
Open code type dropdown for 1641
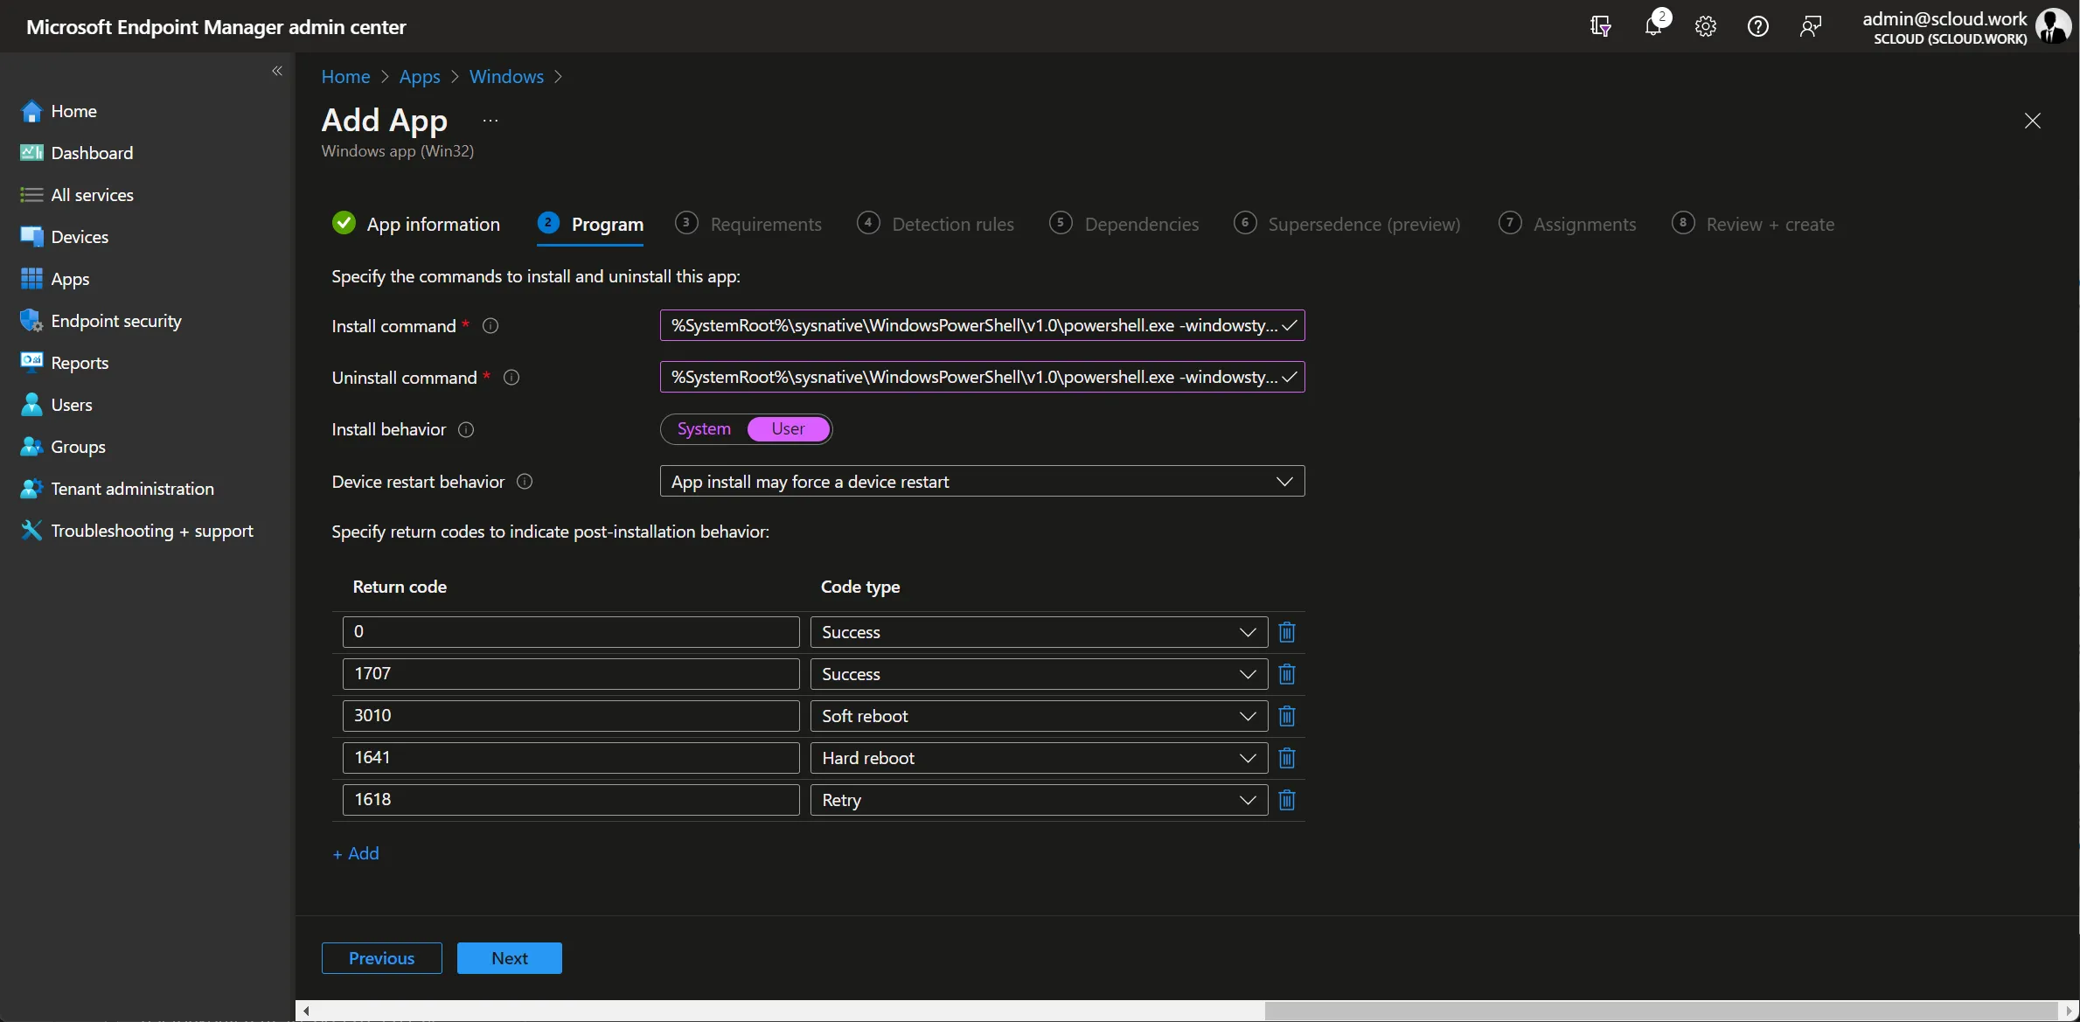[1039, 758]
